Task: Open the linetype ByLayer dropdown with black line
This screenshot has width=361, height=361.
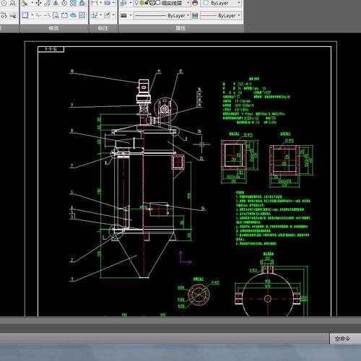Action: [162, 16]
